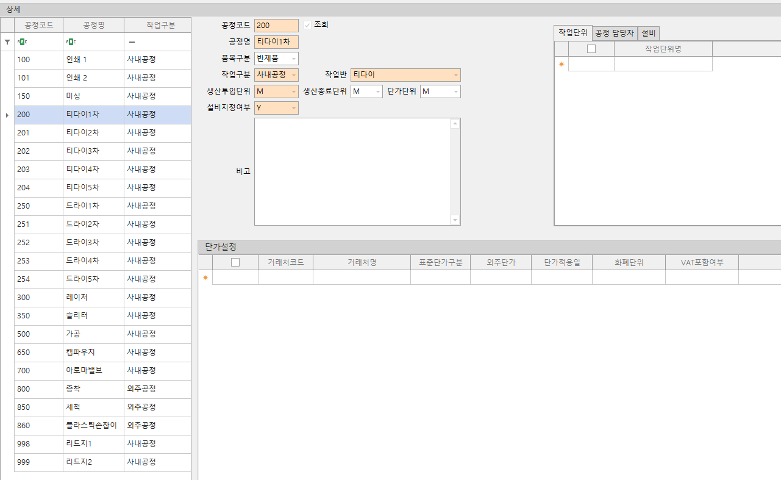Open the 설비지정여부 dropdown

[293, 108]
